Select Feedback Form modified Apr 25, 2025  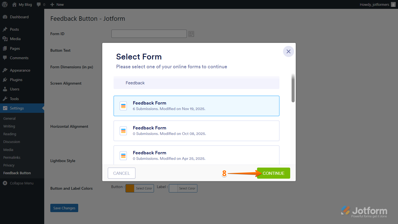(x=196, y=155)
